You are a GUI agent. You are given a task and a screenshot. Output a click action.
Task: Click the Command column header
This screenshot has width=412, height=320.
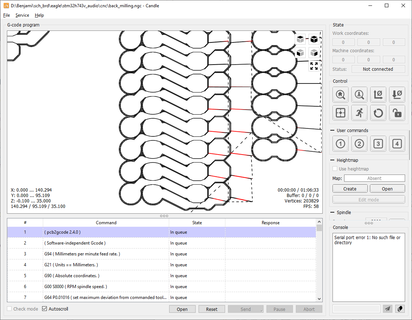pos(106,222)
